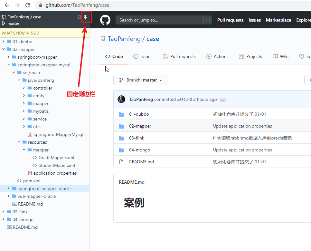
Task: Switch to the Actions tab
Action: pyautogui.click(x=217, y=57)
